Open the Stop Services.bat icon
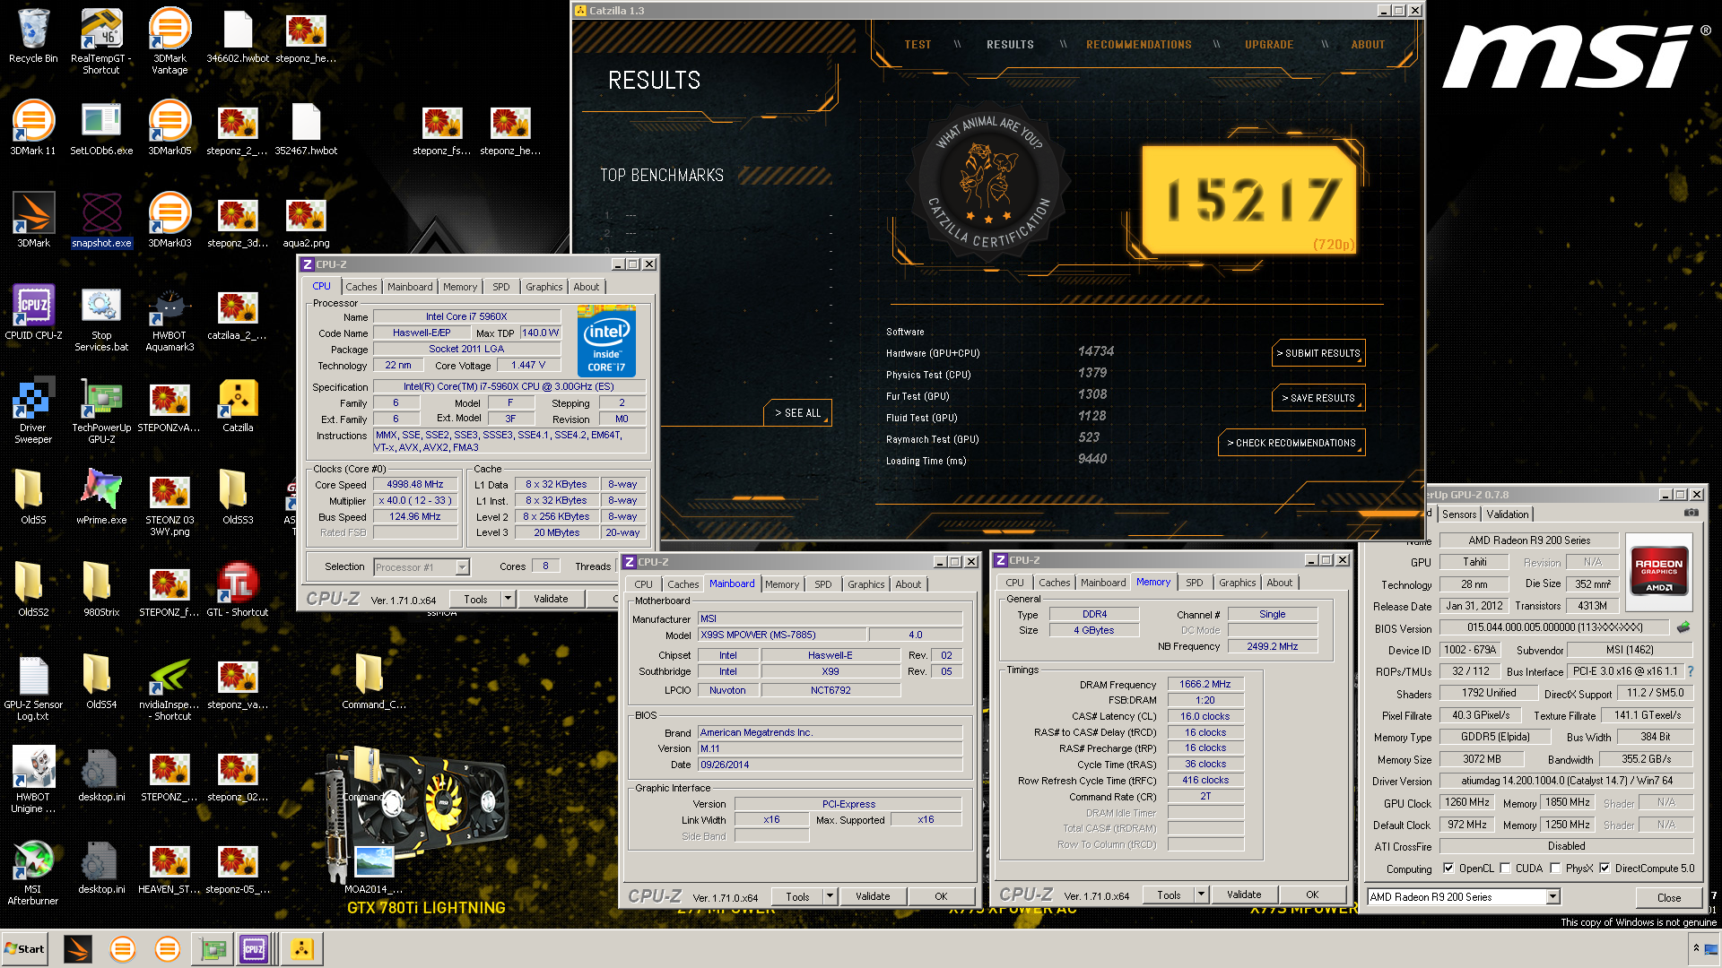This screenshot has width=1722, height=968. (x=101, y=320)
